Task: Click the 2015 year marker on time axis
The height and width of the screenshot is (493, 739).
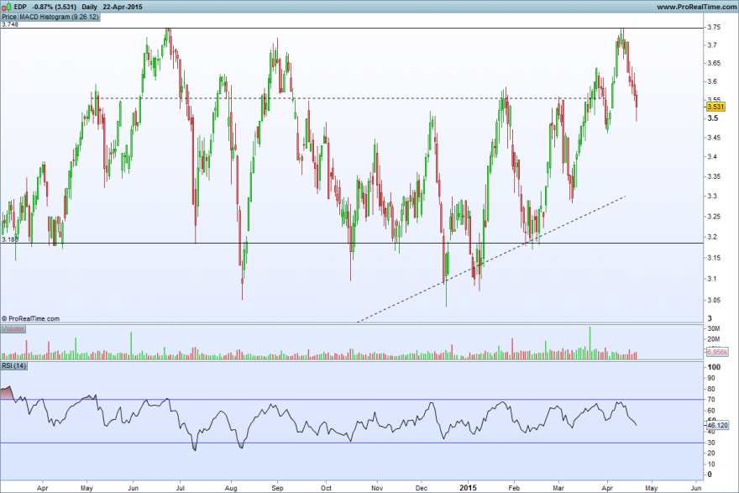Action: click(468, 488)
